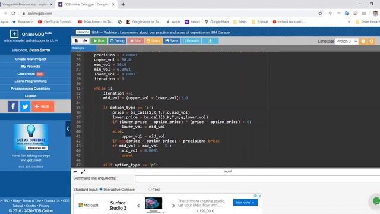Click Logout in the sidebar

click(30, 96)
